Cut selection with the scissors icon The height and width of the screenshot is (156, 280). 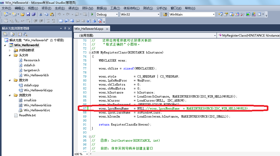pyautogui.click(x=41, y=14)
